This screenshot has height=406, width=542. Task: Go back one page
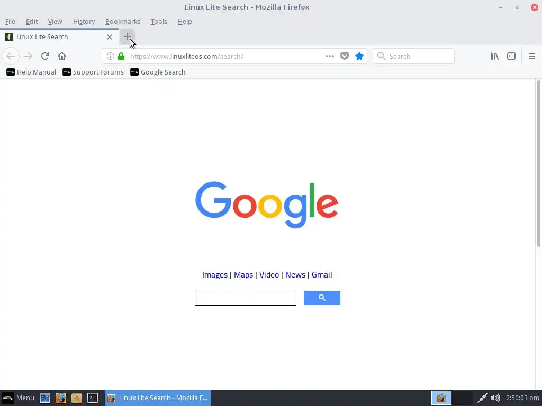pyautogui.click(x=11, y=56)
